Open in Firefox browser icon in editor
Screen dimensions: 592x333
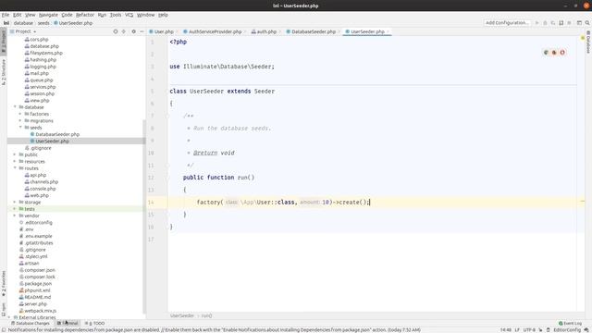point(554,53)
